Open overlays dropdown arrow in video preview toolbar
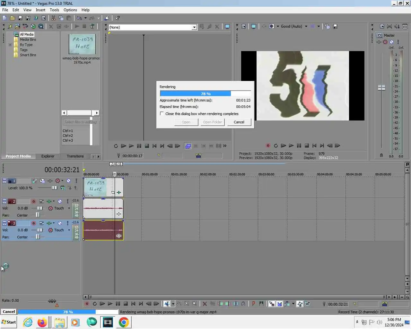 coord(319,26)
